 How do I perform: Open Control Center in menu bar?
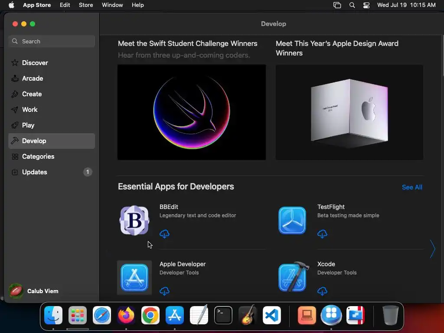366,5
